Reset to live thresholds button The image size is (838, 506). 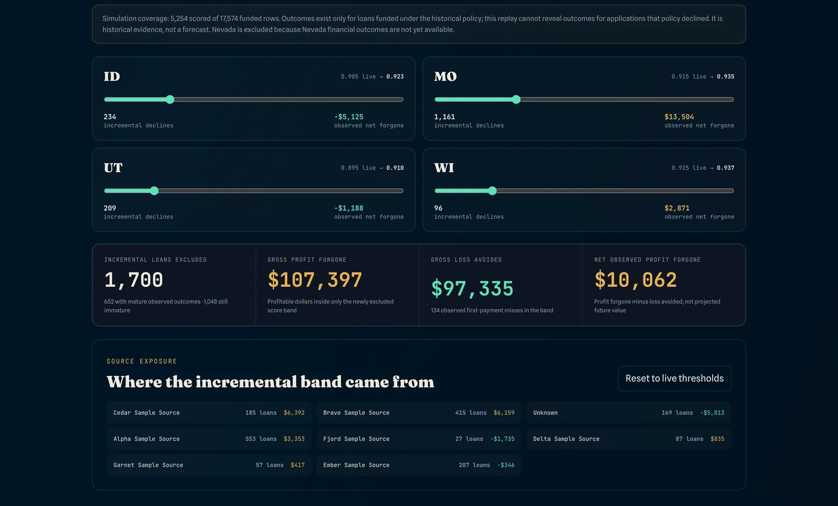(674, 379)
